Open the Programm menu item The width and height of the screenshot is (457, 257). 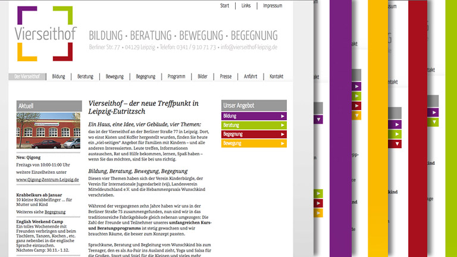pos(176,77)
